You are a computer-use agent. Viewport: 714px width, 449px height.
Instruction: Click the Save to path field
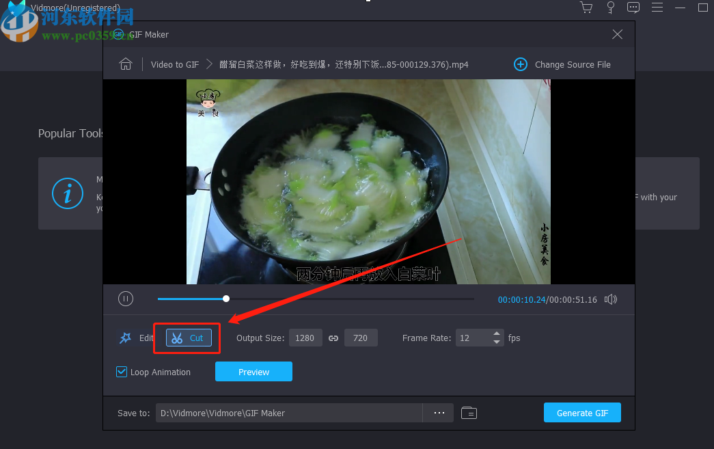click(289, 413)
